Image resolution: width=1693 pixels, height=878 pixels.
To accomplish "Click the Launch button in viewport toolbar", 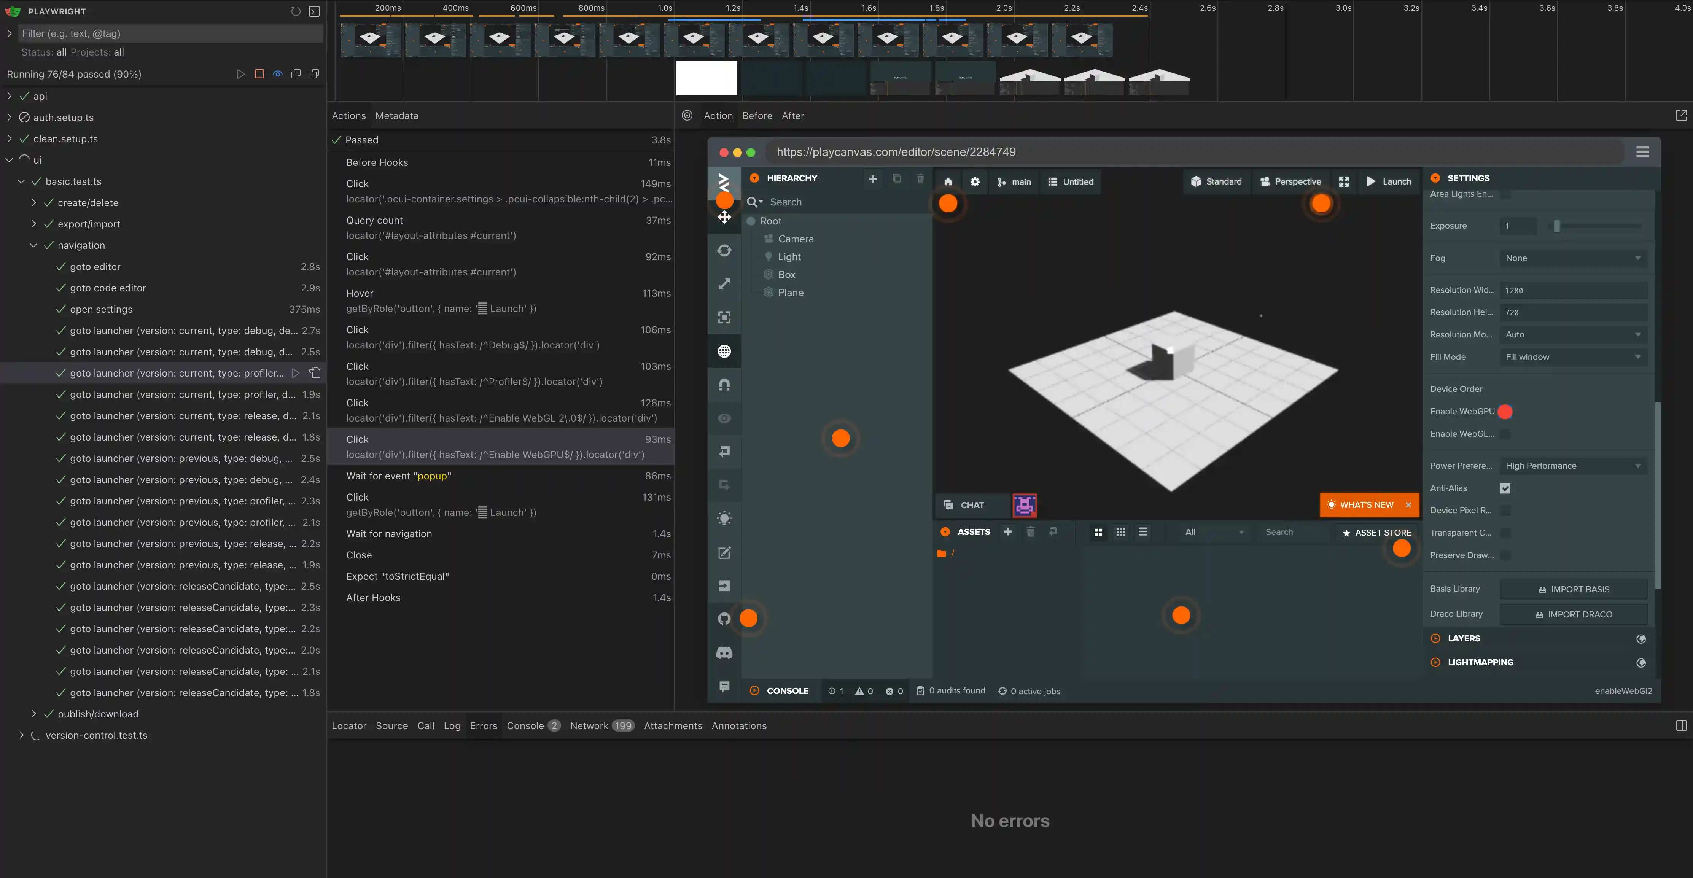I will 1388,182.
